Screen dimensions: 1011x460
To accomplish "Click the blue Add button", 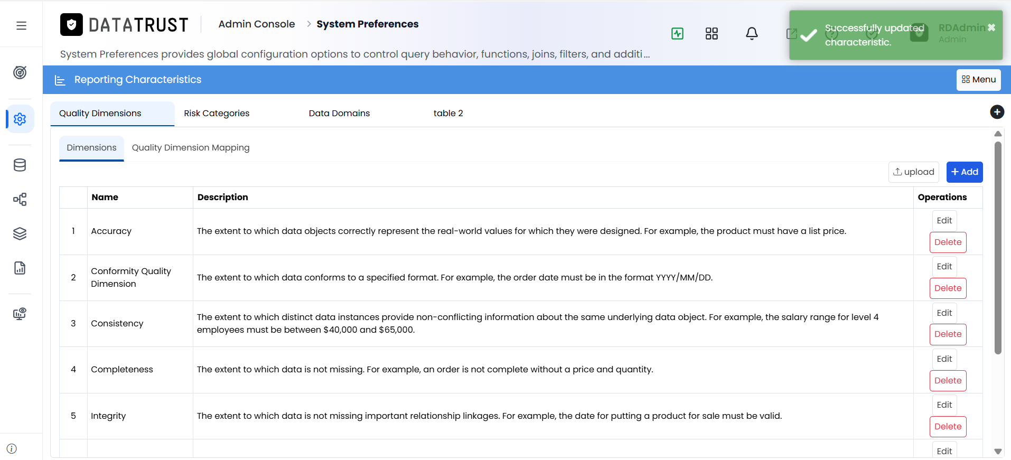I will (x=965, y=172).
